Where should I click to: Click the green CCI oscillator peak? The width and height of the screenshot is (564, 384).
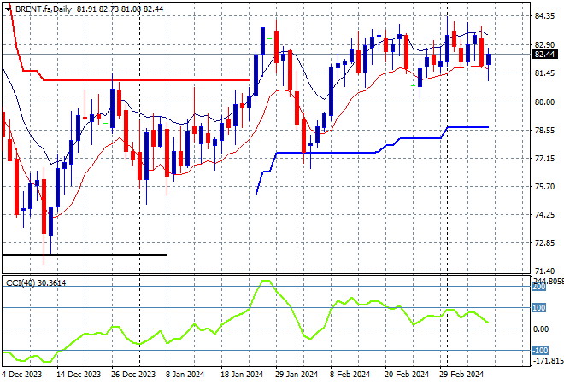(265, 281)
